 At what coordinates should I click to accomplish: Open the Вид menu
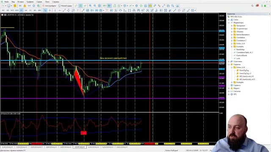(13, 2)
